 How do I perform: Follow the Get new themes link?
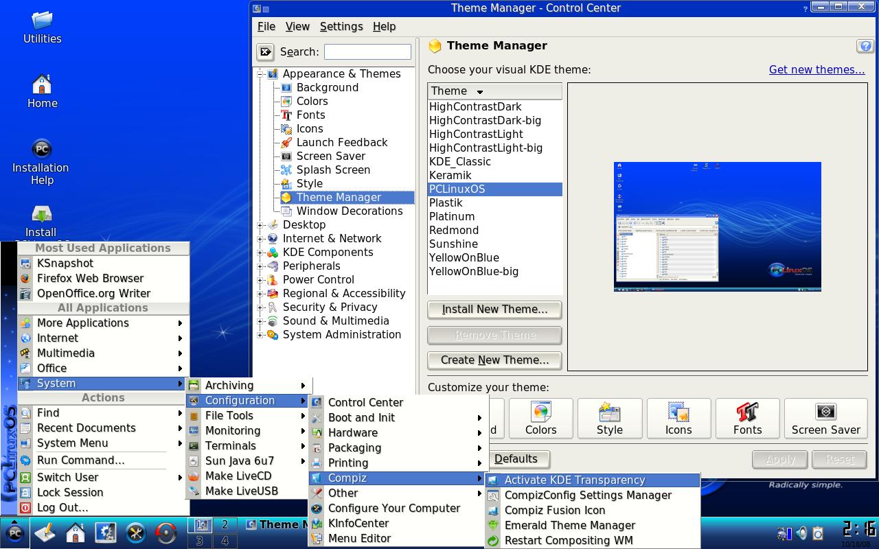point(817,70)
